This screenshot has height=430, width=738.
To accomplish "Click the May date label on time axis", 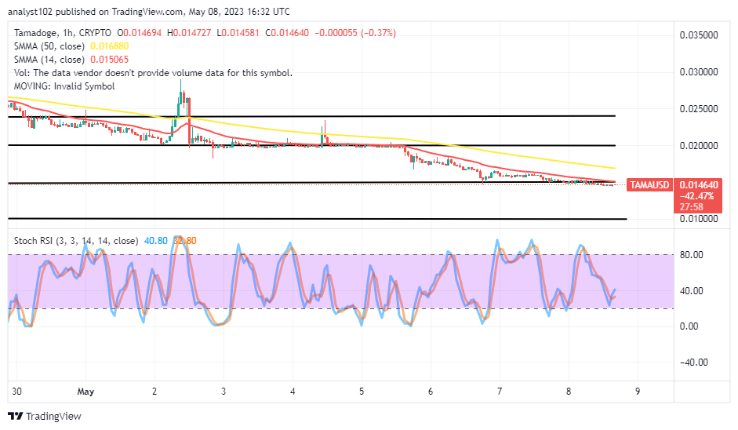I will [85, 392].
